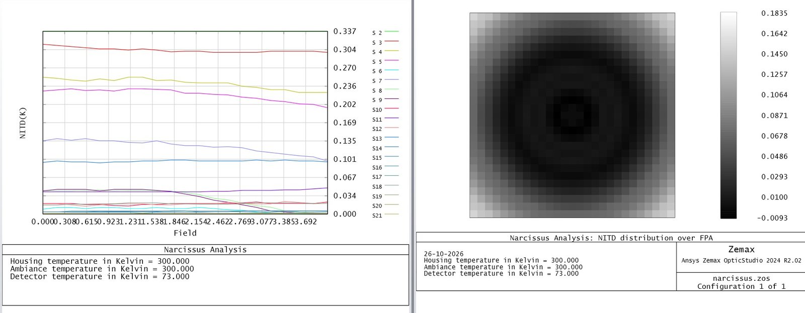The image size is (805, 313).
Task: Pick legend entry S 5
Action: (385, 61)
